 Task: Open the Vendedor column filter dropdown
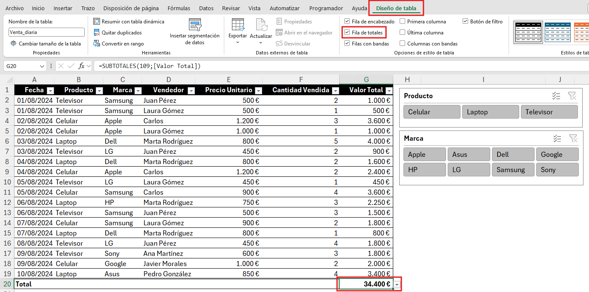[191, 91]
